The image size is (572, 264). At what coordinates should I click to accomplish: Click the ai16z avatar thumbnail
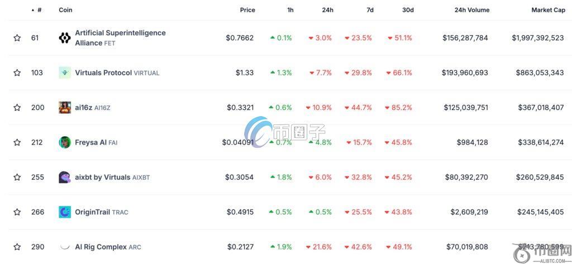(65, 108)
